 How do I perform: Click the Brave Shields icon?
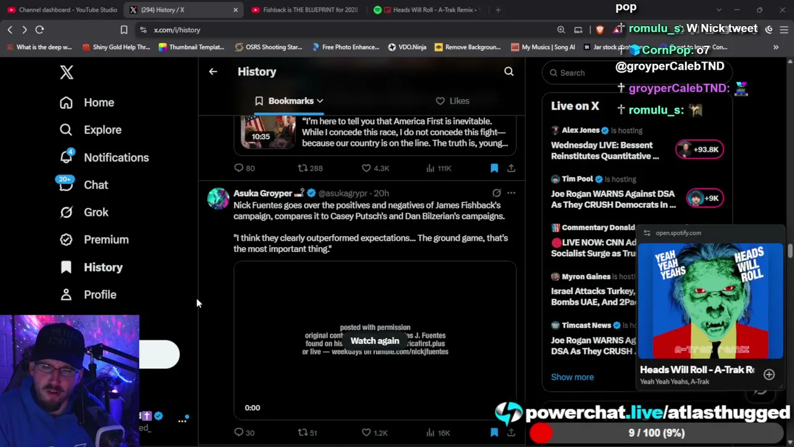click(600, 30)
